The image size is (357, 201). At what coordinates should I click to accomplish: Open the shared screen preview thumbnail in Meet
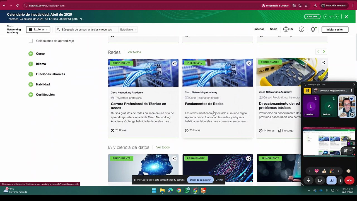[x=329, y=142]
